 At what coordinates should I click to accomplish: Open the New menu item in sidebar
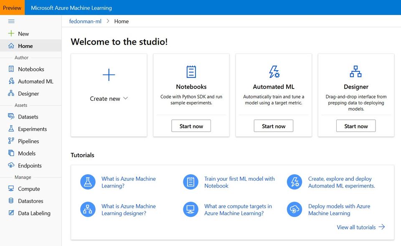pyautogui.click(x=30, y=33)
